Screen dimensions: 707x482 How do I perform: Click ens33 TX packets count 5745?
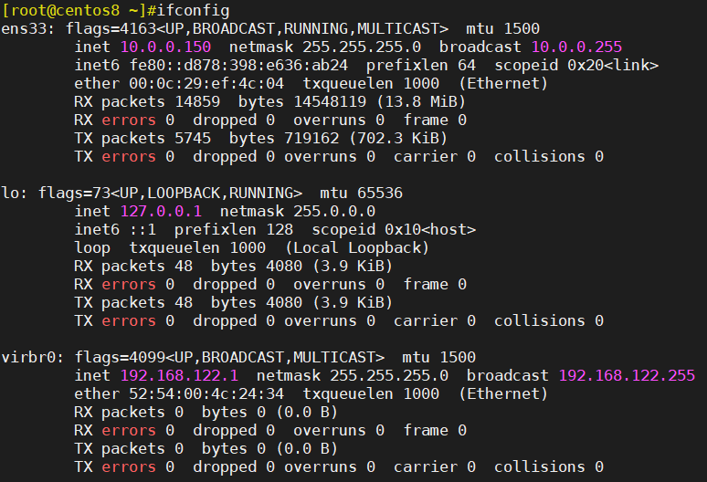point(193,138)
